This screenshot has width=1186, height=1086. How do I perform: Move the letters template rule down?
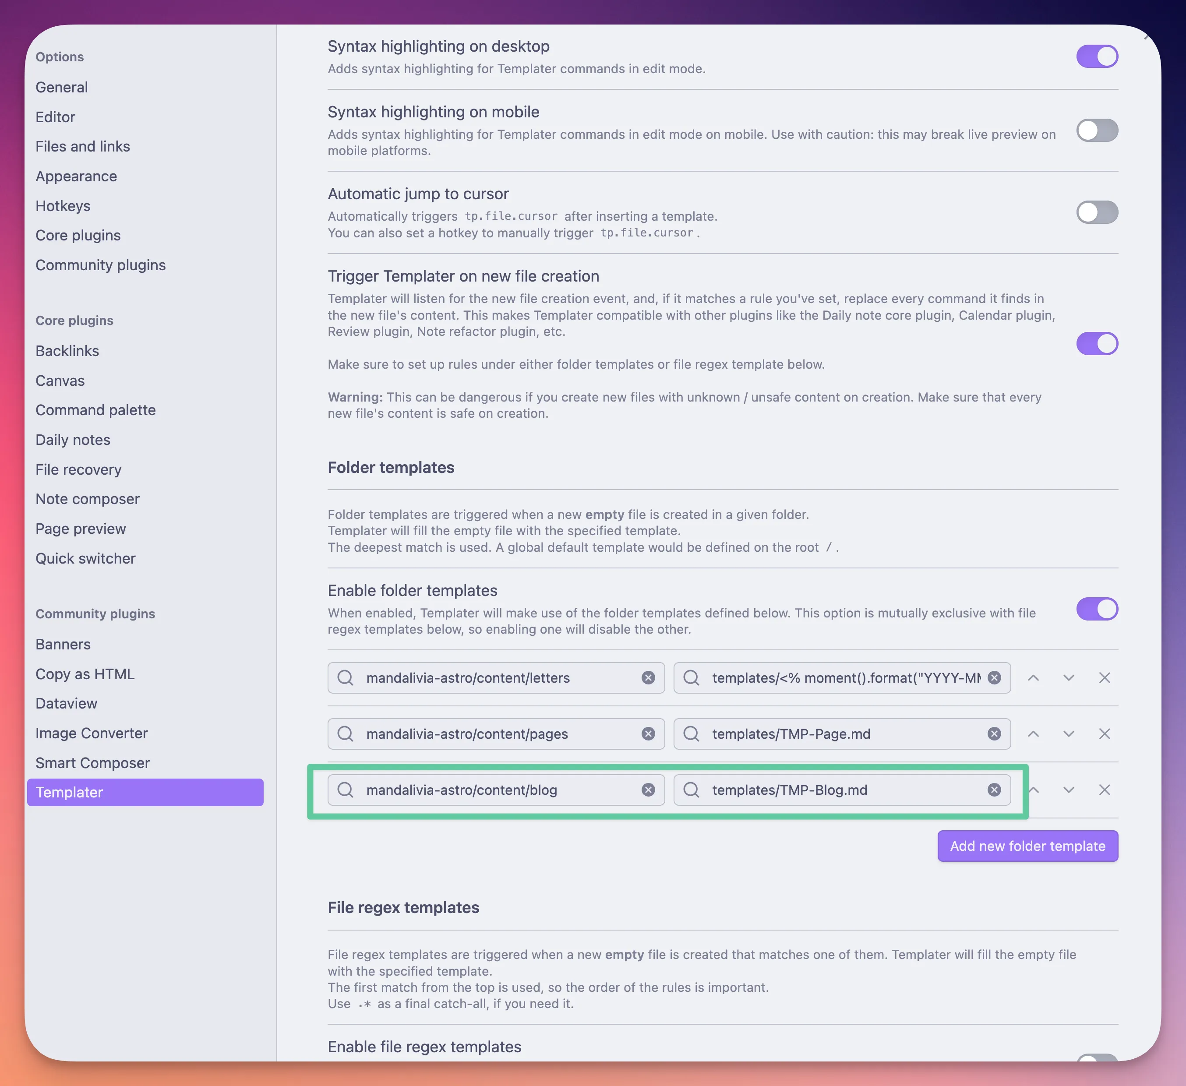pos(1069,678)
